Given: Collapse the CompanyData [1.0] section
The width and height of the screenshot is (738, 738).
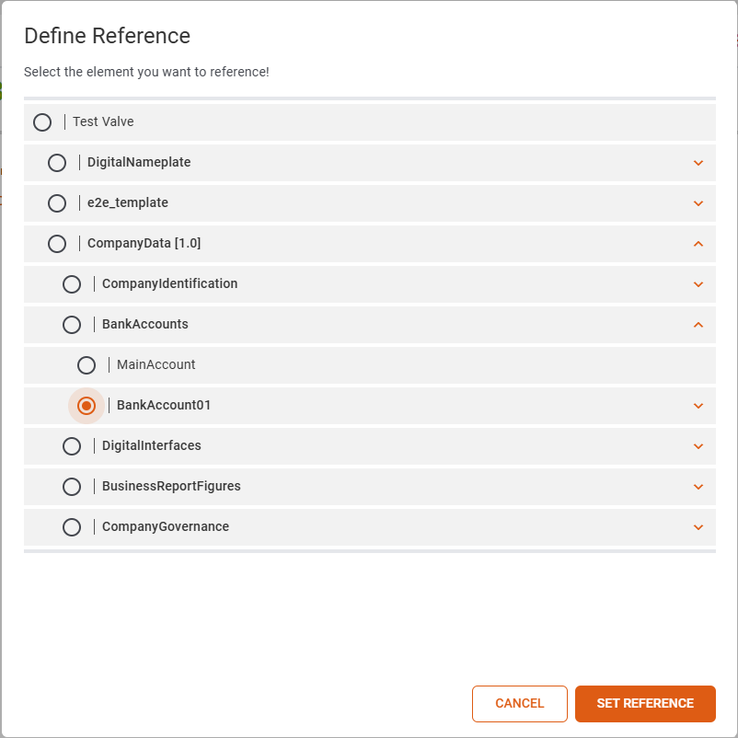Looking at the screenshot, I should (x=698, y=243).
